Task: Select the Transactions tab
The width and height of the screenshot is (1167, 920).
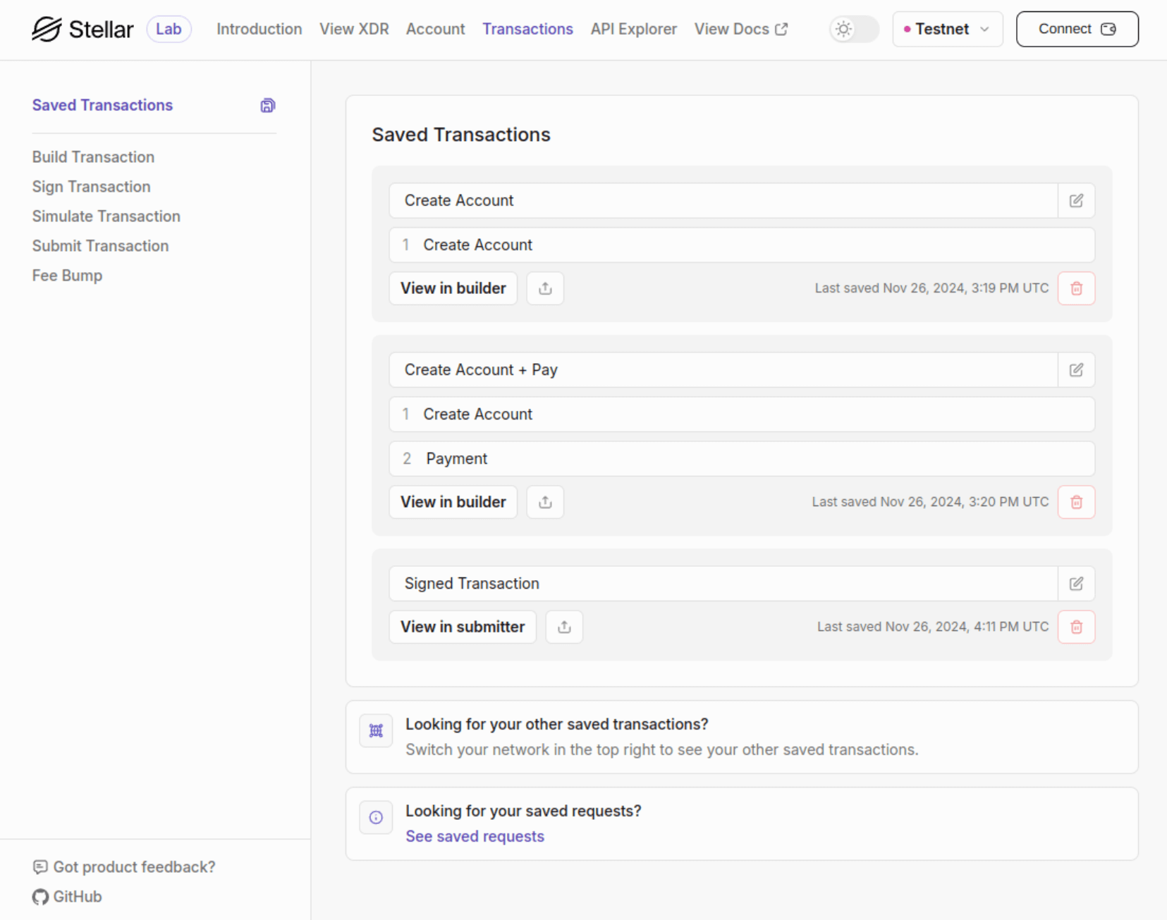Action: pyautogui.click(x=527, y=29)
